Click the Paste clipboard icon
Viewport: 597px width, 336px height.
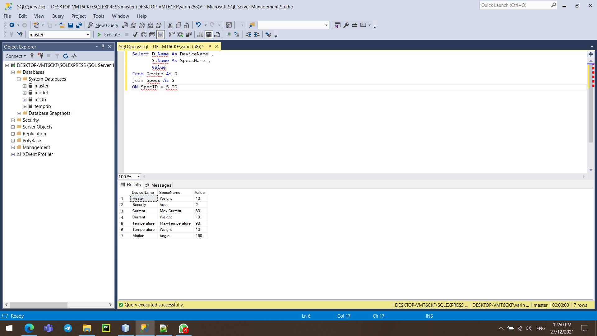coord(187,25)
